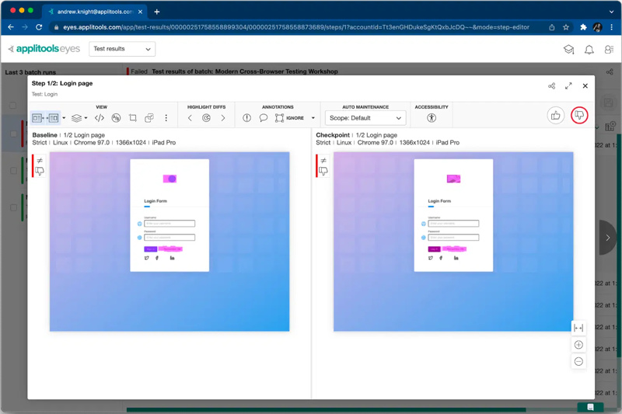
Task: Add a remark with the comment bubble icon
Action: click(263, 118)
